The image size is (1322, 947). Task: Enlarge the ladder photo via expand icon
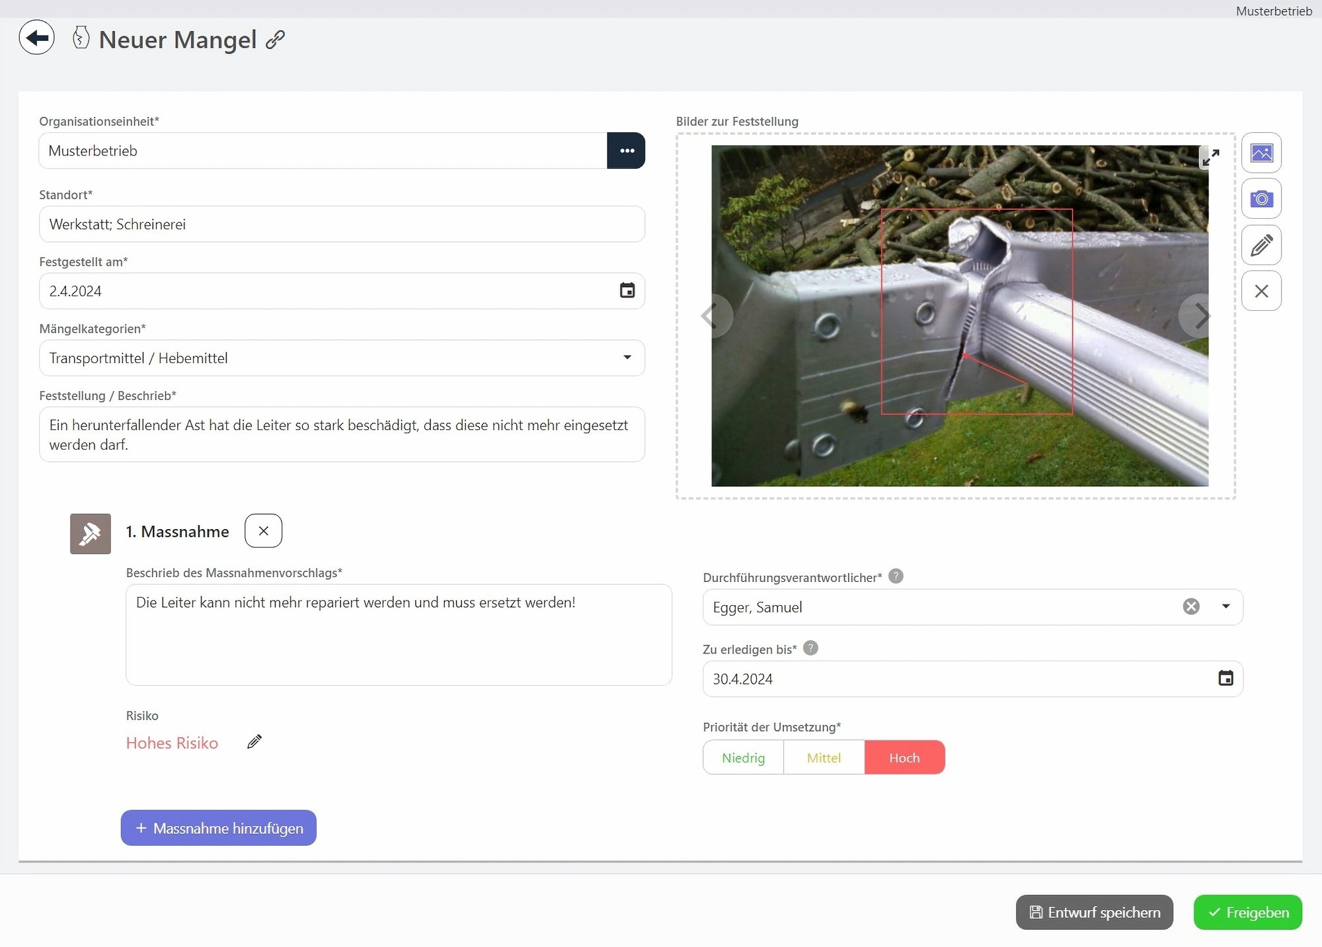(x=1212, y=156)
